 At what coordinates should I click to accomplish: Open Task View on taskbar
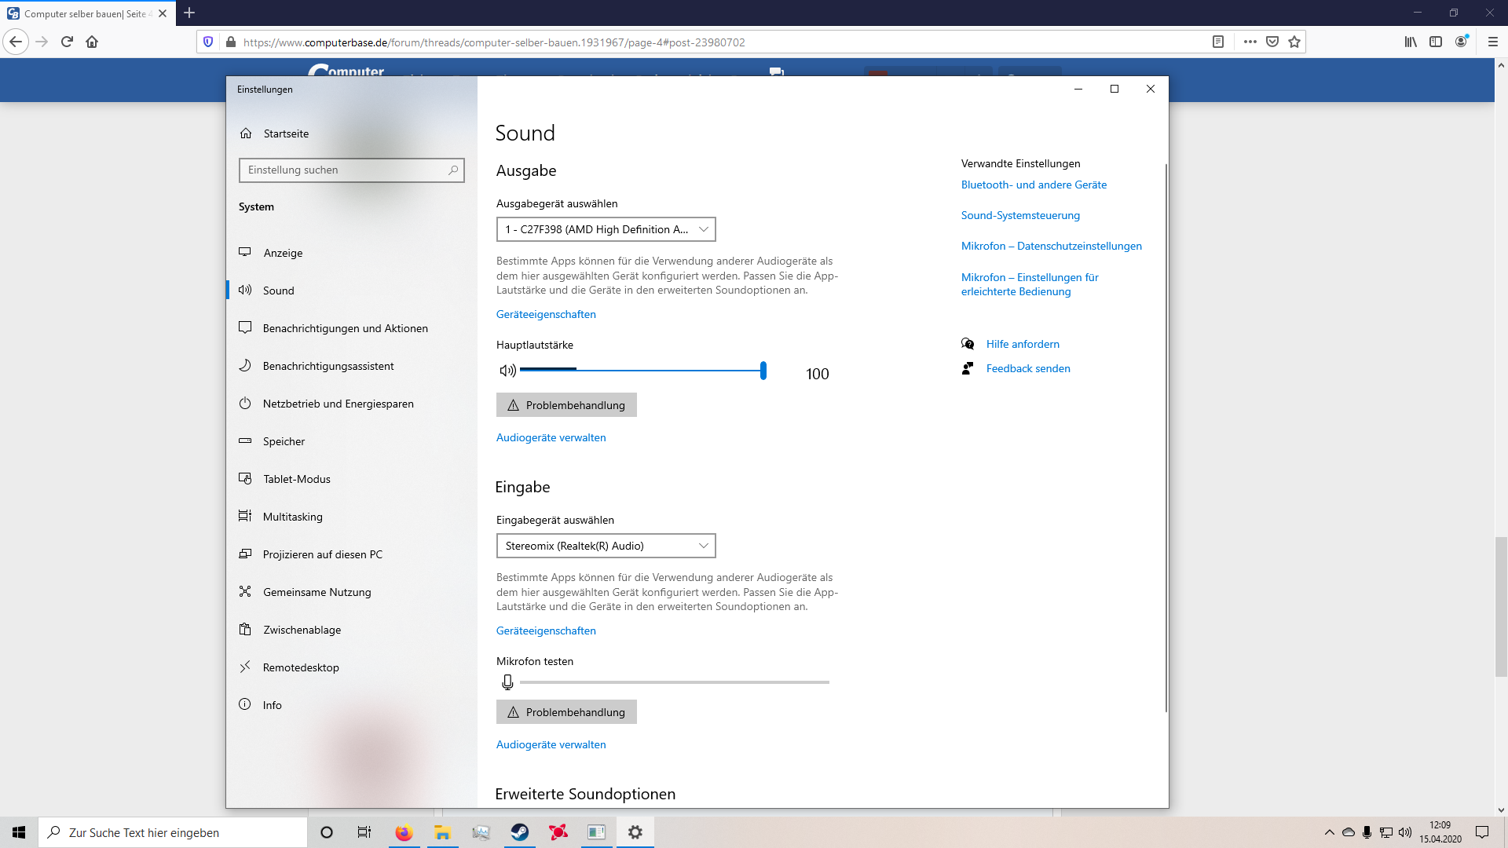coord(364,832)
